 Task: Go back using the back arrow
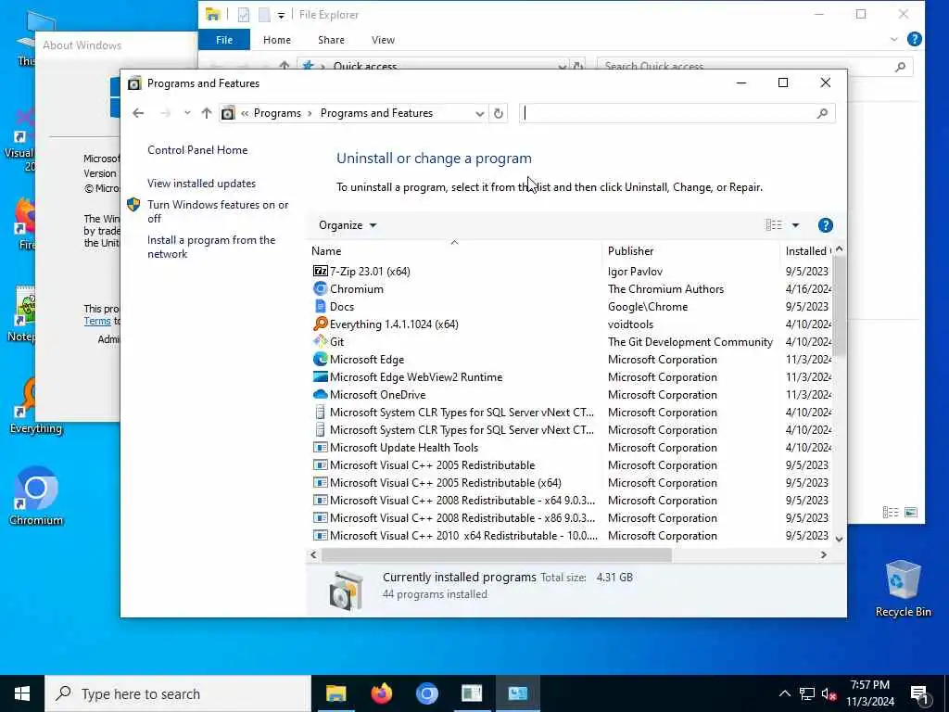click(x=138, y=113)
